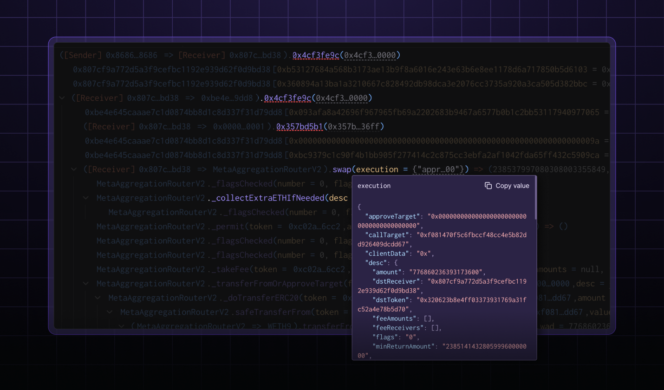Click the Sender address 0x8686…8686

click(x=131, y=55)
